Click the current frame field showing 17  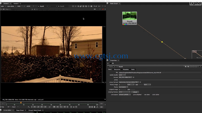[49, 107]
